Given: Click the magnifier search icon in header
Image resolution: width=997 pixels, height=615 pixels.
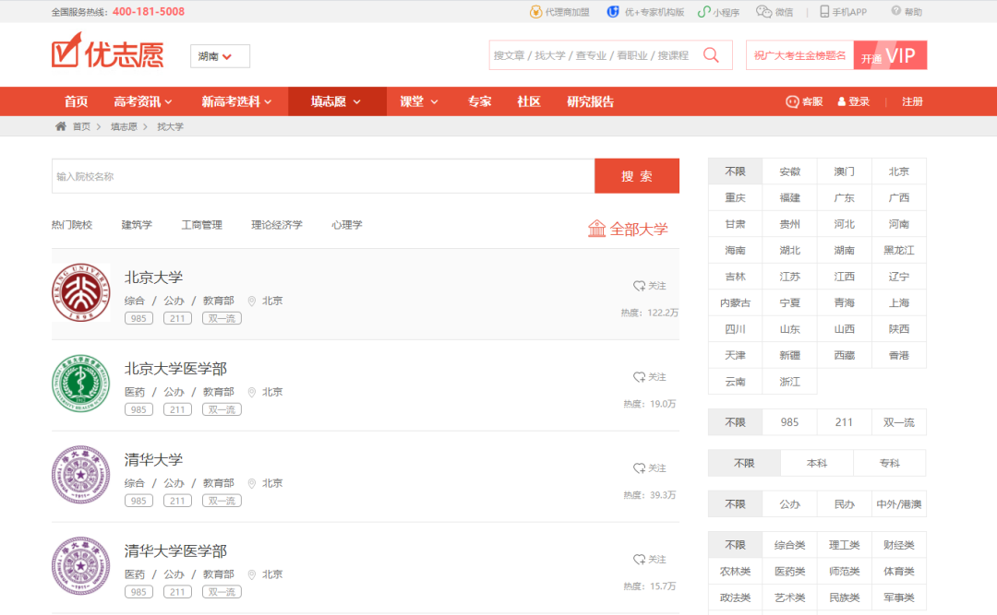Looking at the screenshot, I should [x=711, y=55].
